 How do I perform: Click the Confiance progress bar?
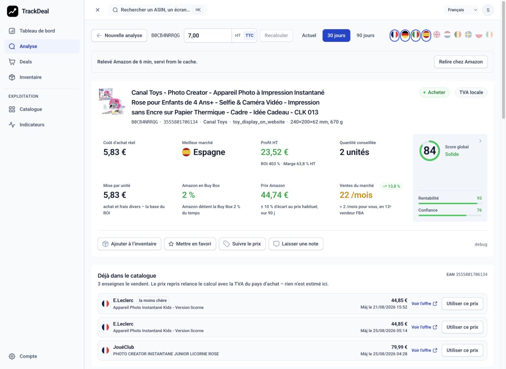pyautogui.click(x=450, y=215)
